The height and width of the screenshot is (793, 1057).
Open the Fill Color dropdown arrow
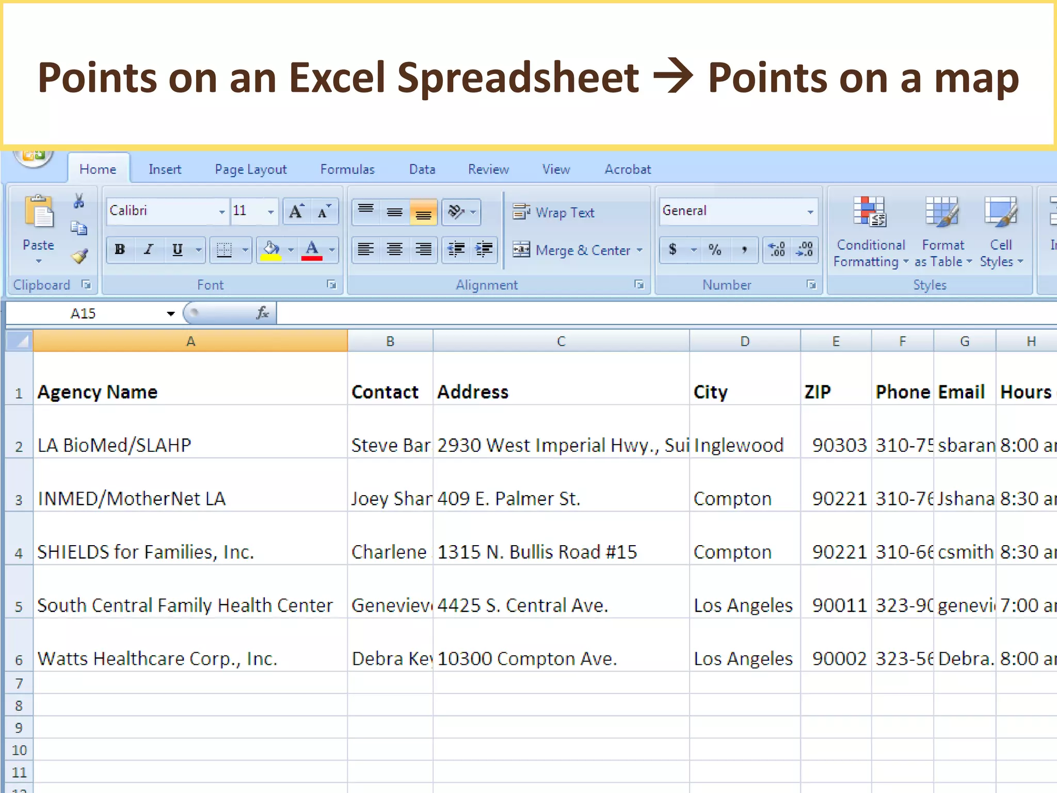(291, 250)
